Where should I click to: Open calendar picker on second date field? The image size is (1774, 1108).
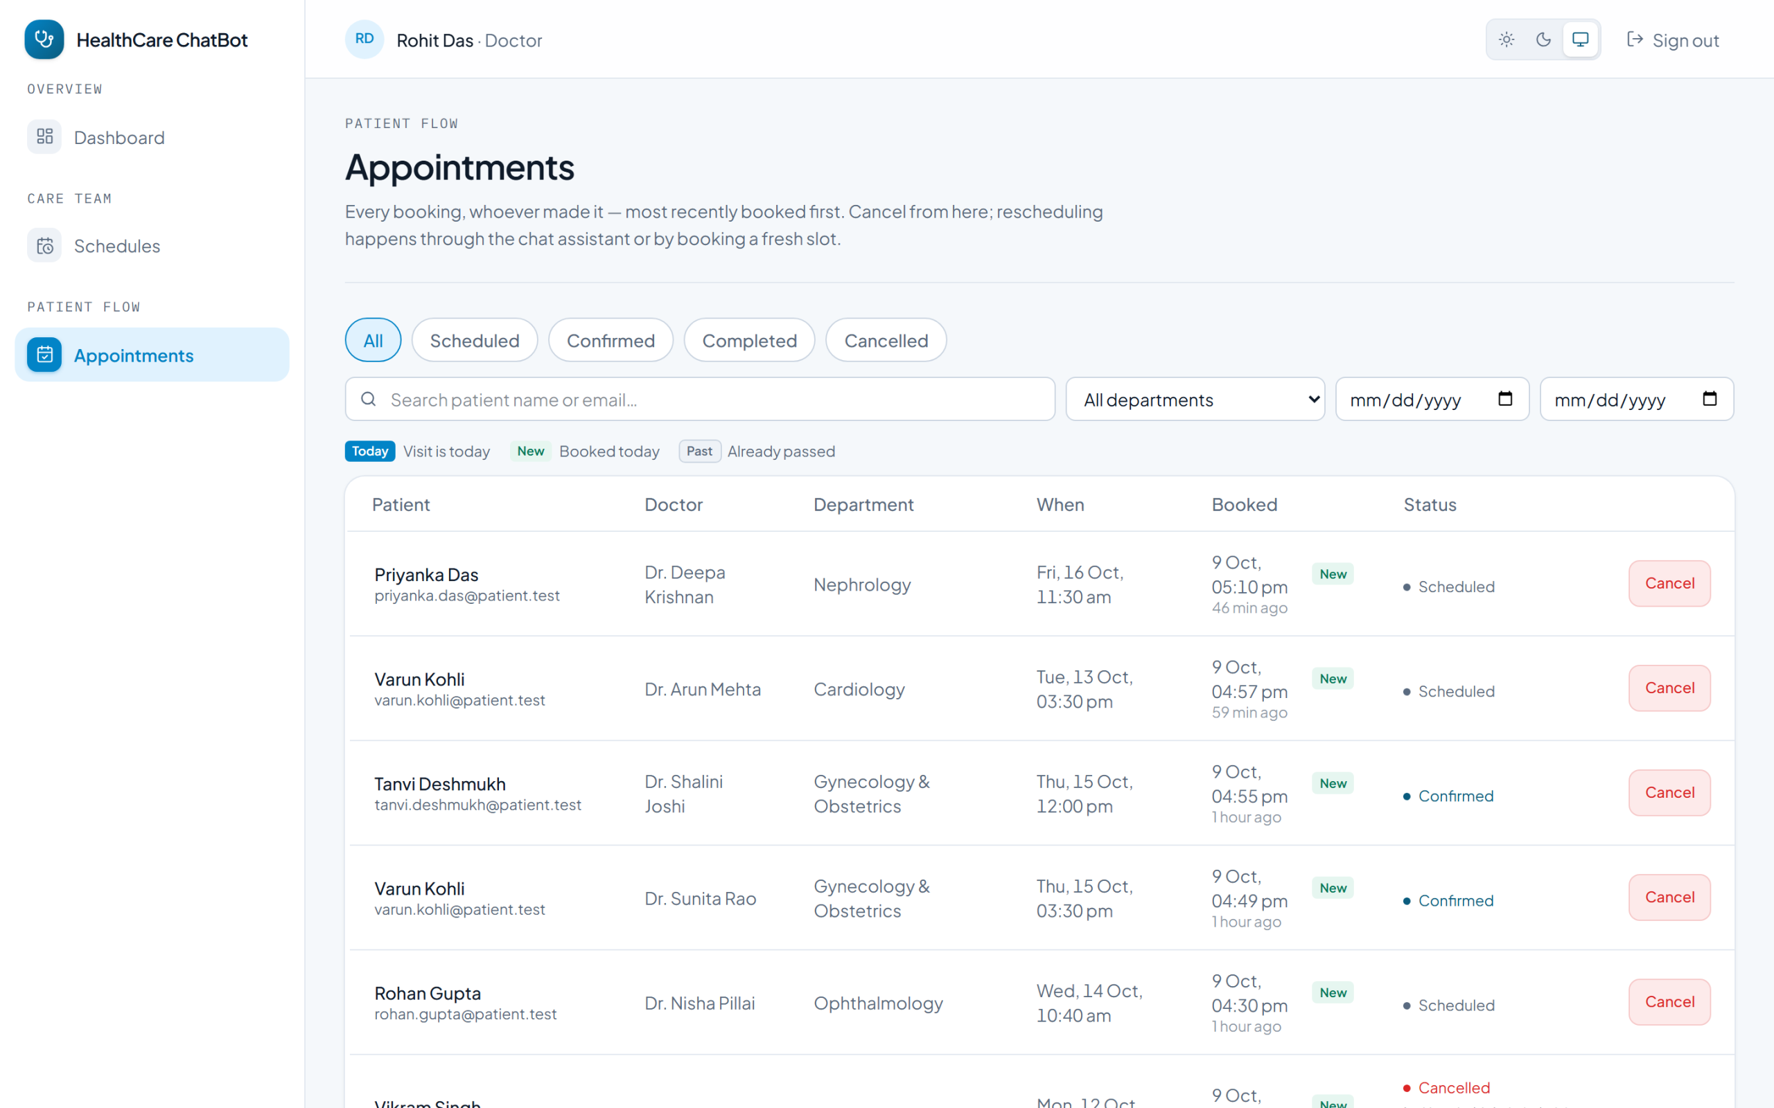pos(1710,399)
